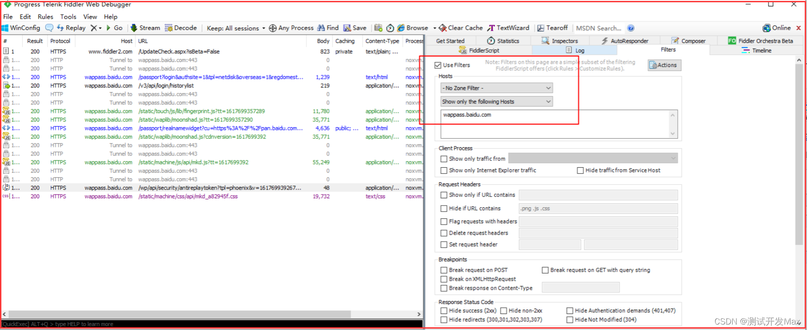Viewport: 807px width, 330px height.
Task: Click the Remove sessions X icon
Action: 93,28
